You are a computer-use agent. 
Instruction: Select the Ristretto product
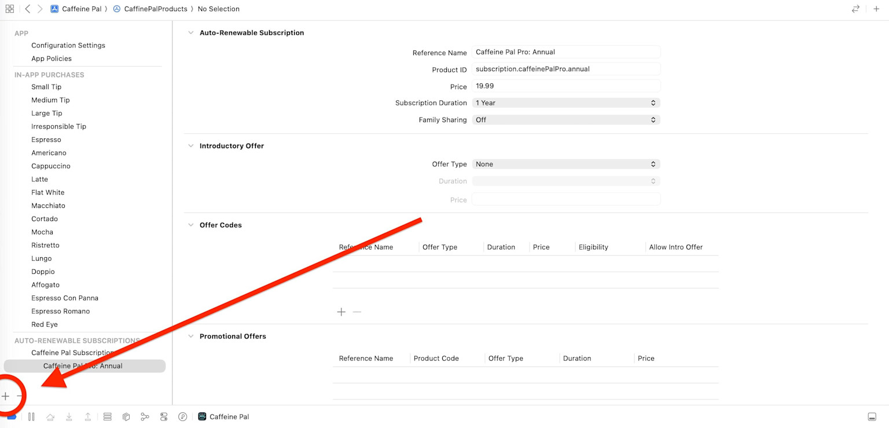point(45,246)
